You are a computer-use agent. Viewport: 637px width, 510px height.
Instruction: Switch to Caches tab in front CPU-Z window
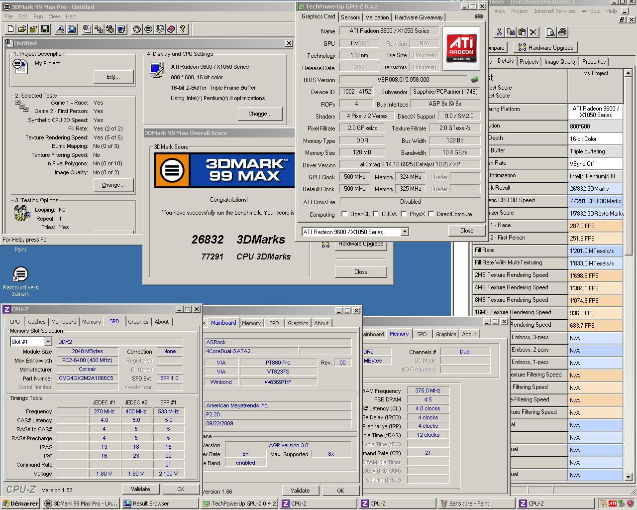36,322
